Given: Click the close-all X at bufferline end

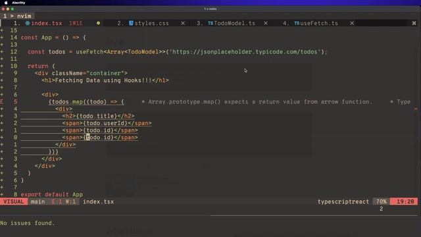Looking at the screenshot, I should 414,24.
